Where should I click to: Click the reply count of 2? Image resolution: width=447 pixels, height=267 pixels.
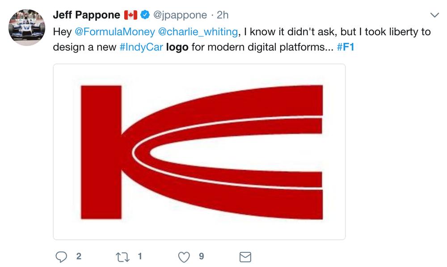tap(79, 256)
